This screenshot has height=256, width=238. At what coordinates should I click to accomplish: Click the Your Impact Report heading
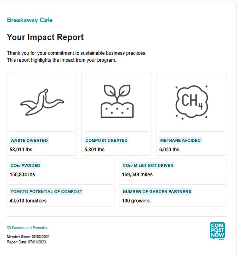[45, 37]
